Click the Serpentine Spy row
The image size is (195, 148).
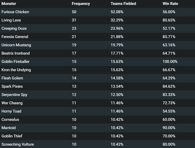pyautogui.click(x=97, y=95)
